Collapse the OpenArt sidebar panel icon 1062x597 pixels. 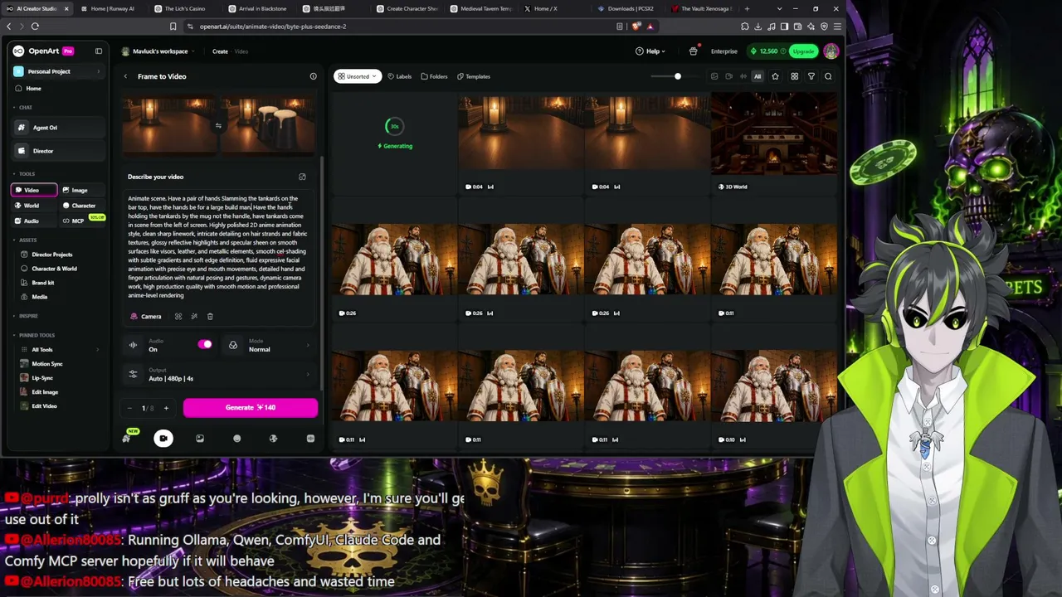98,51
